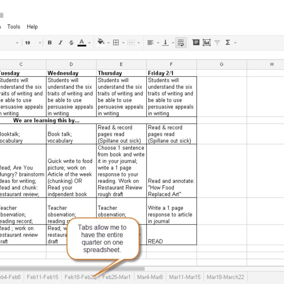Select column F header
Screen dimensions: 284x284
click(x=171, y=64)
